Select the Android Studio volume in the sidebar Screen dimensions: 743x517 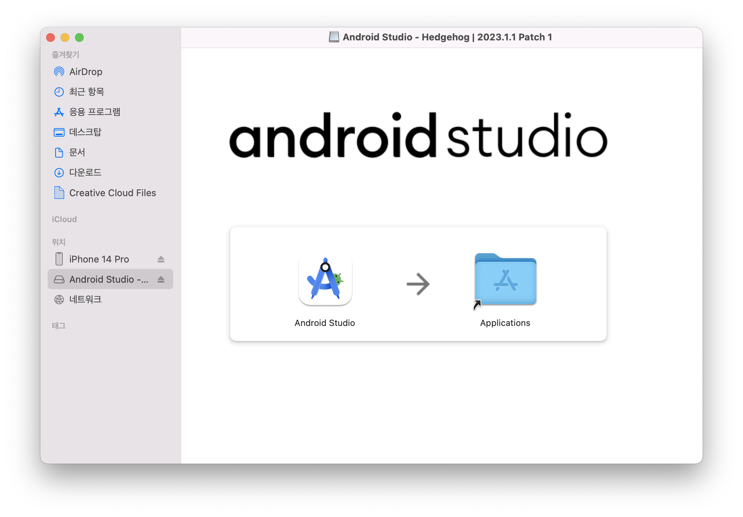[x=108, y=279]
